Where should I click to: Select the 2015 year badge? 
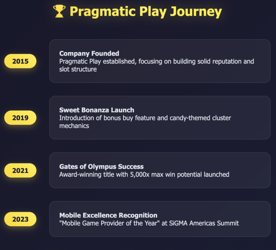click(x=20, y=61)
